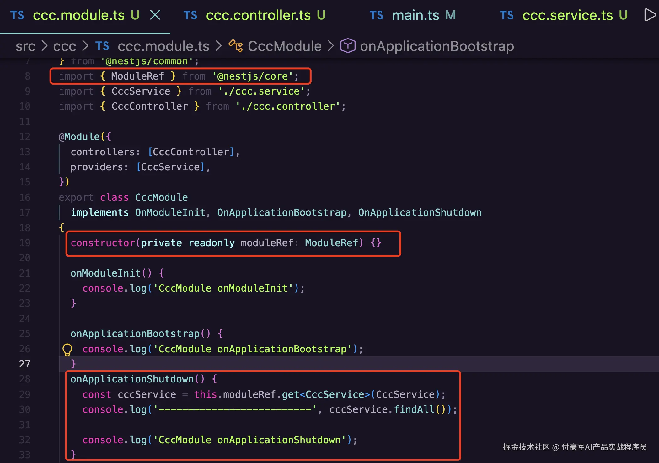Click the method cube icon beside onApplicationBootstrap breadcrumb
The height and width of the screenshot is (463, 659).
pyautogui.click(x=348, y=46)
